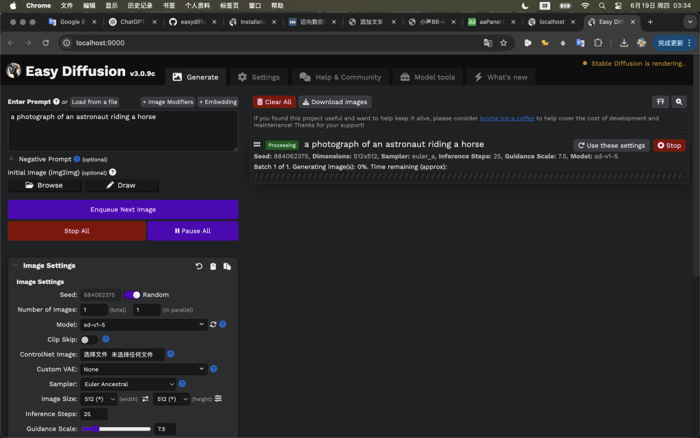Screen dimensions: 700x438
Task: Go to the Model tools tab
Action: pos(428,77)
